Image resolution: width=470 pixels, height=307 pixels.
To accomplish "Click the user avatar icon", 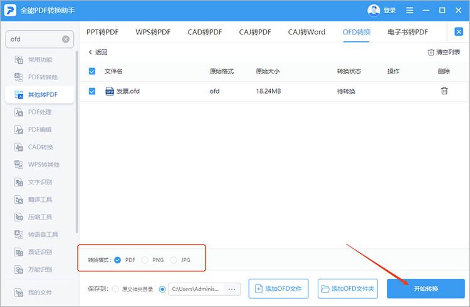I will pos(373,11).
